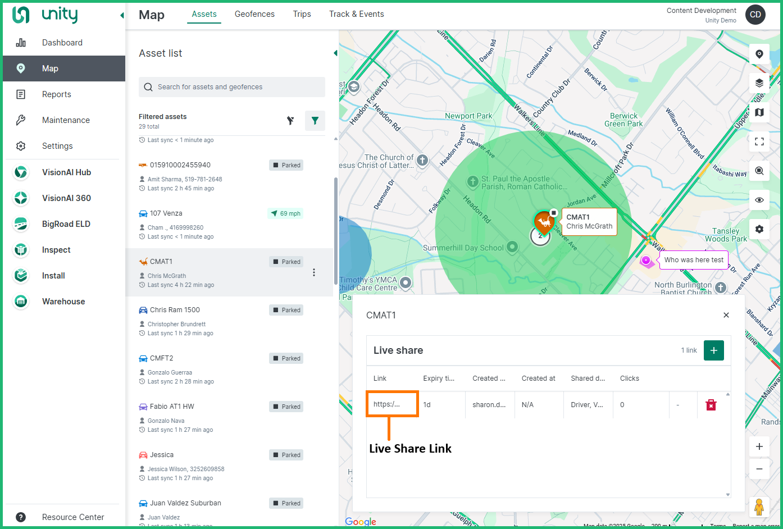Open CMAT1 three-dot options menu

314,272
